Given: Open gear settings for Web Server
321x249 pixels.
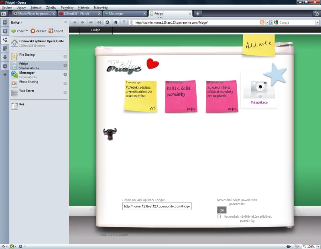Looking at the screenshot, I should (65, 93).
